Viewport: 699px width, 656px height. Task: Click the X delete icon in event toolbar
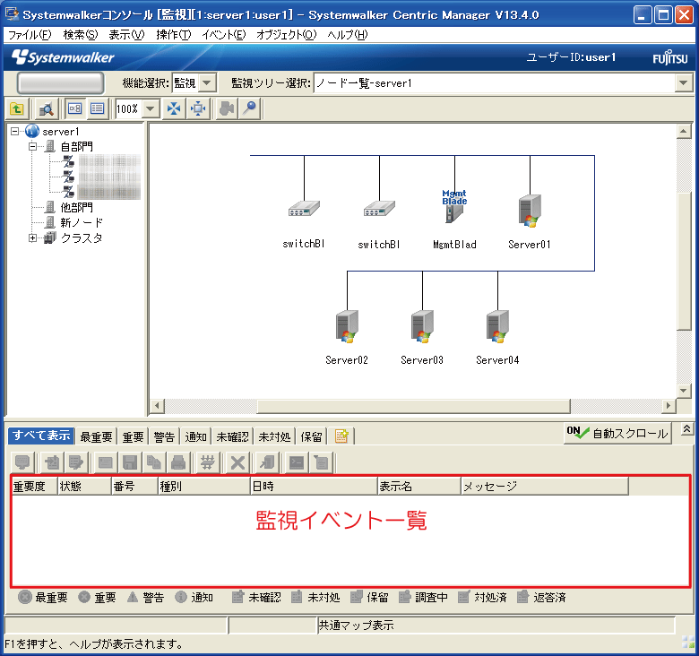click(237, 462)
